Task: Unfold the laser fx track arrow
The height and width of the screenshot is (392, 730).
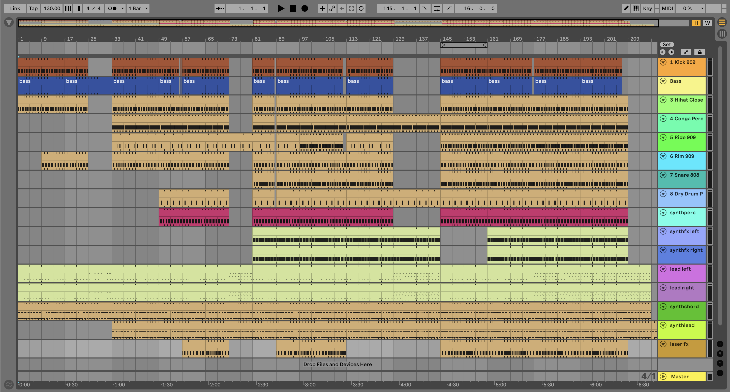Action: click(663, 344)
